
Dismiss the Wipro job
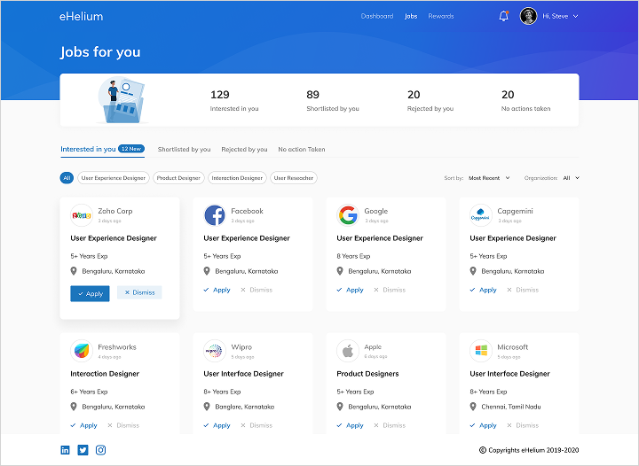256,425
